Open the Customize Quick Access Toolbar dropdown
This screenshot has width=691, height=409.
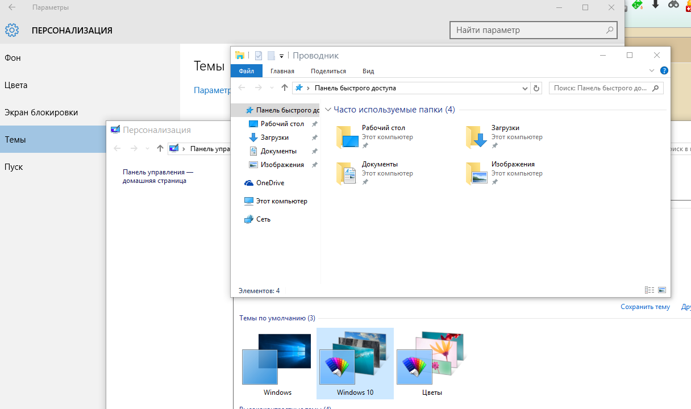tap(281, 56)
